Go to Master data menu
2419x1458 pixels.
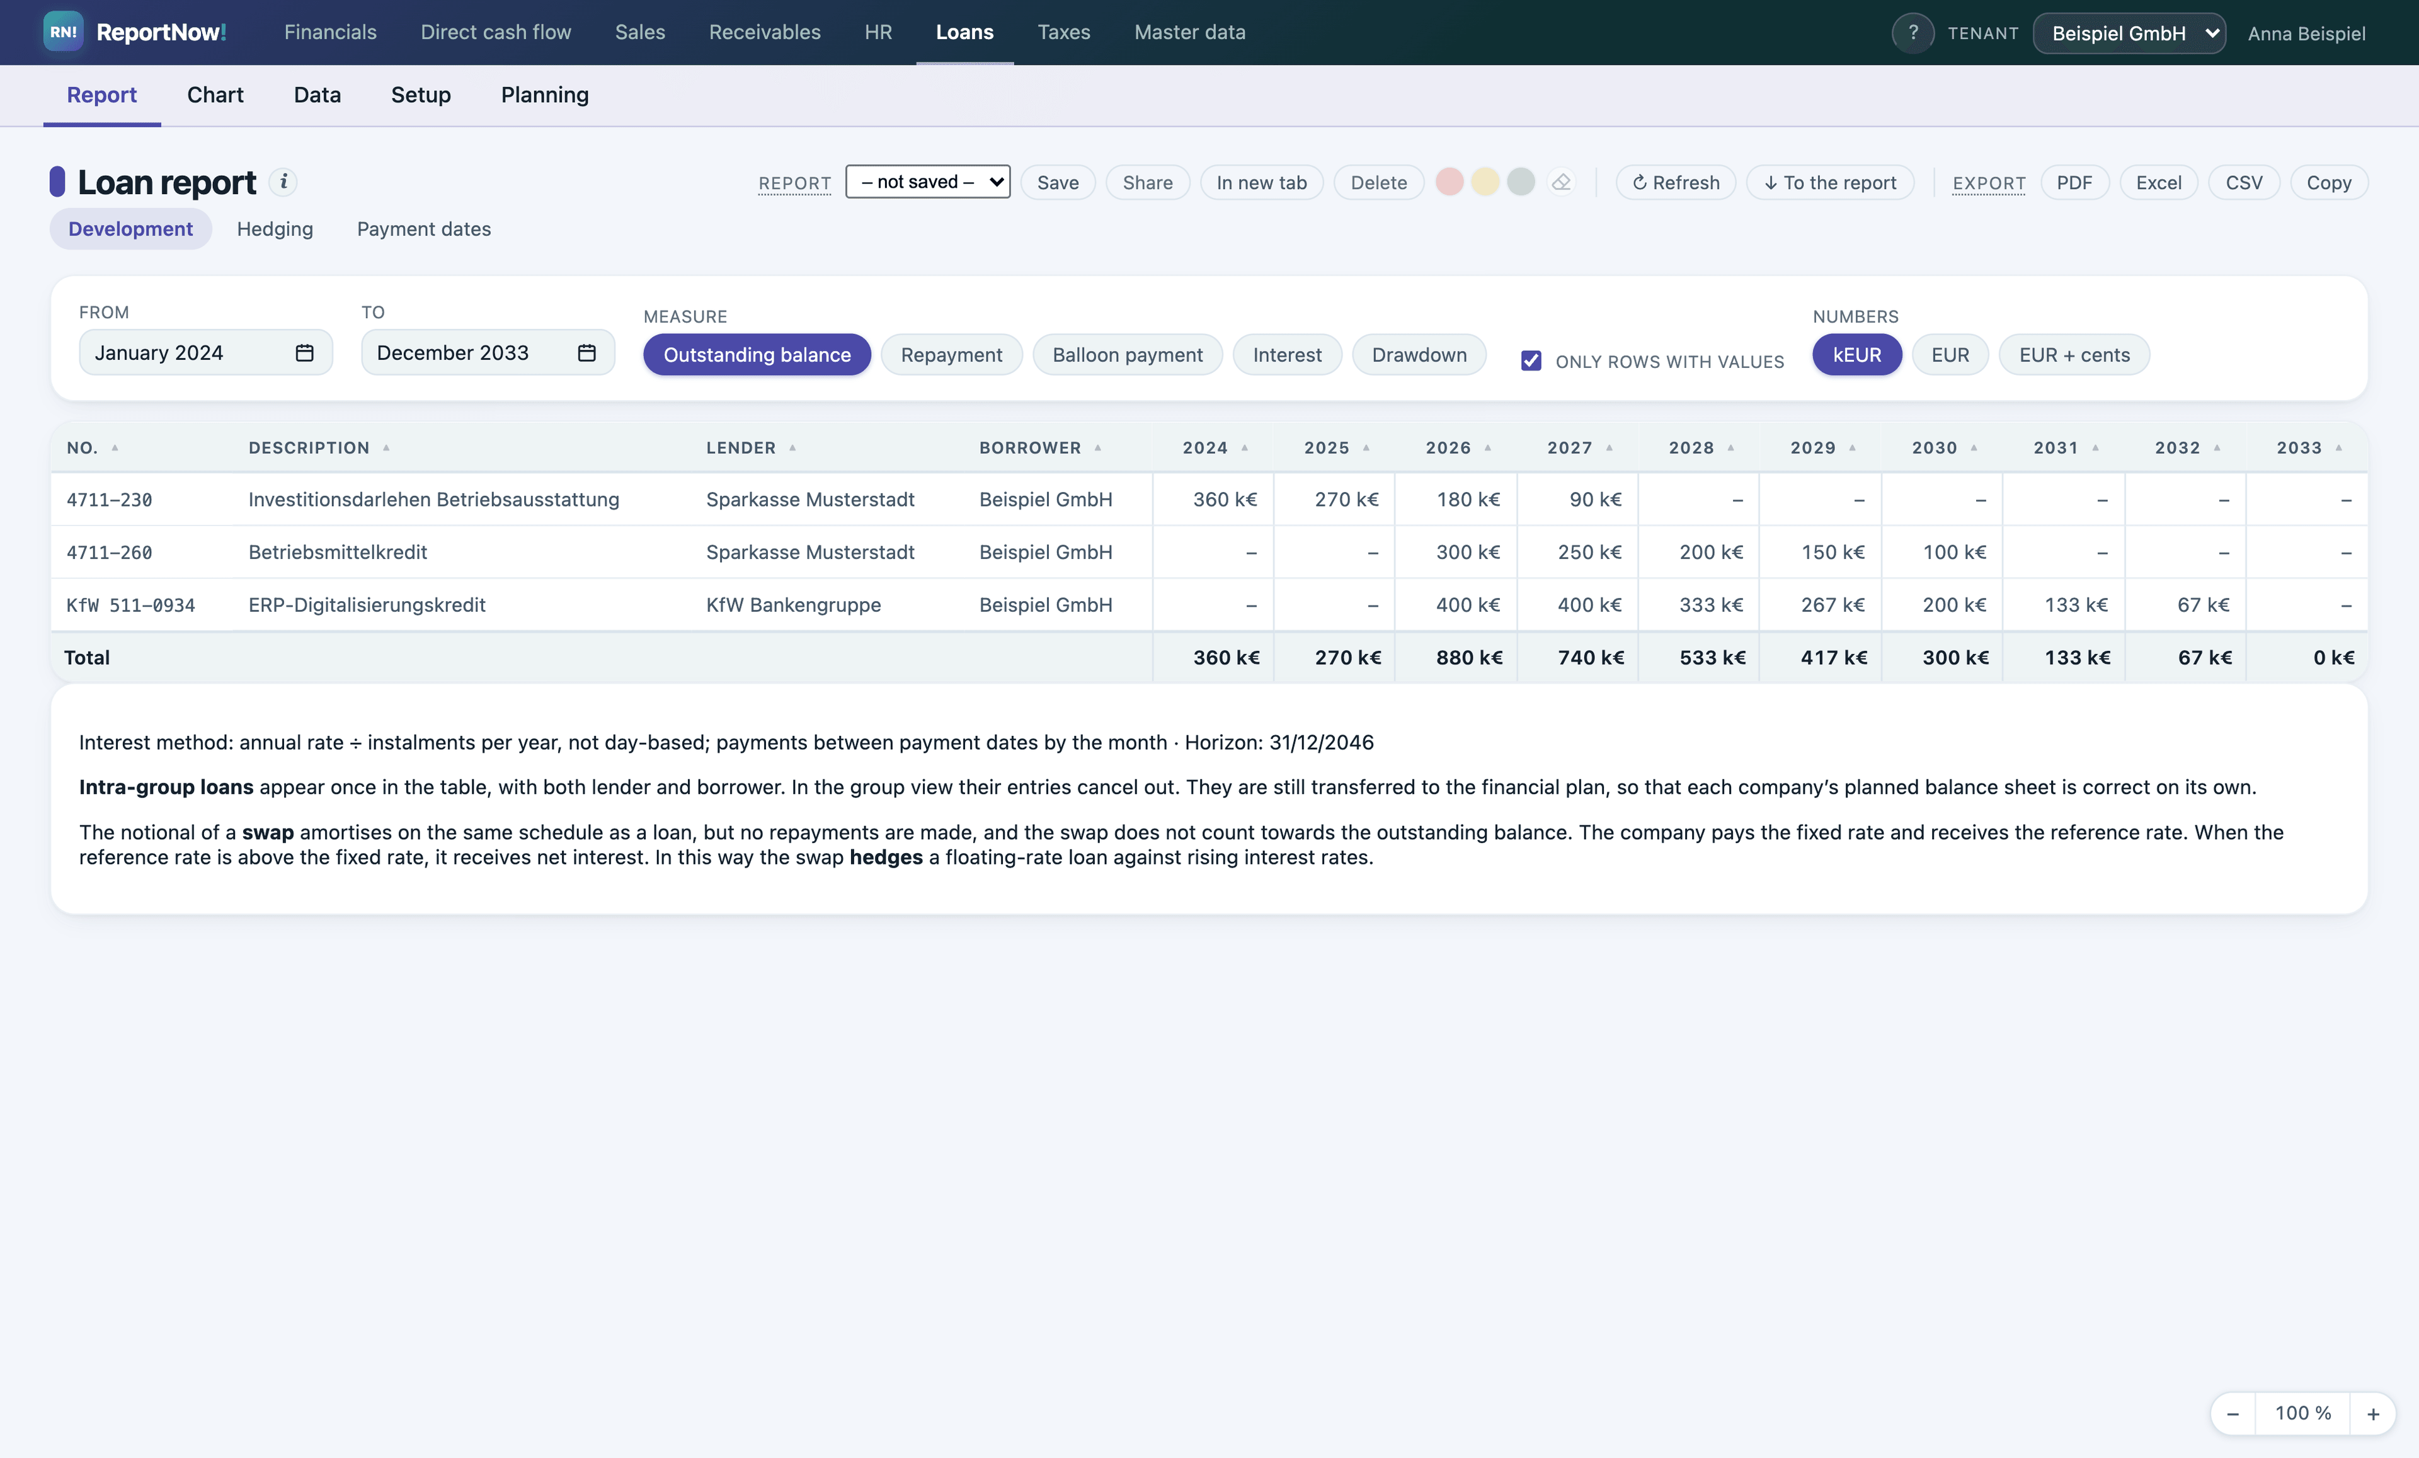coord(1189,32)
